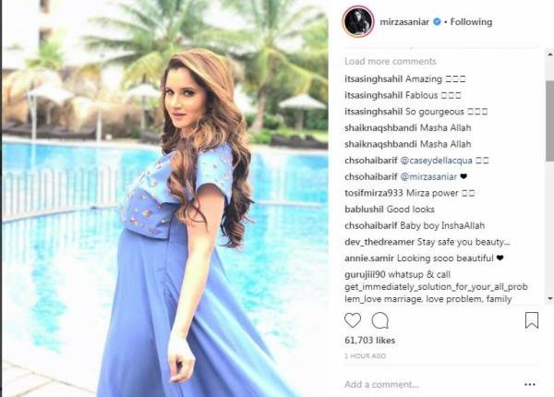Open comment field via speech bubble icon
Viewport: 554px width, 397px height.
click(x=380, y=320)
